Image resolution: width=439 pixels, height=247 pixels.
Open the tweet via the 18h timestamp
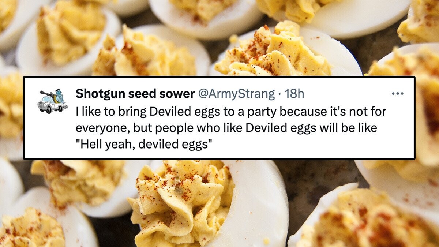(294, 94)
